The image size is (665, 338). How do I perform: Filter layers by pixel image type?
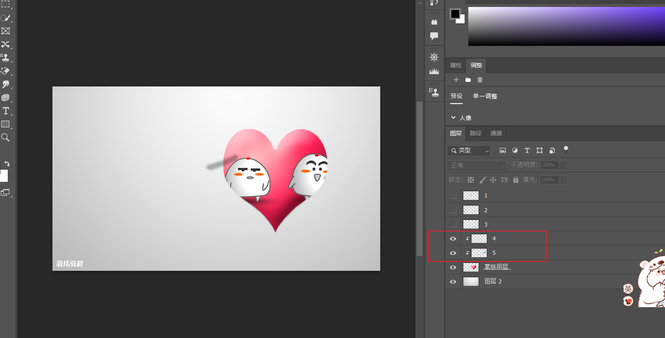coord(503,150)
